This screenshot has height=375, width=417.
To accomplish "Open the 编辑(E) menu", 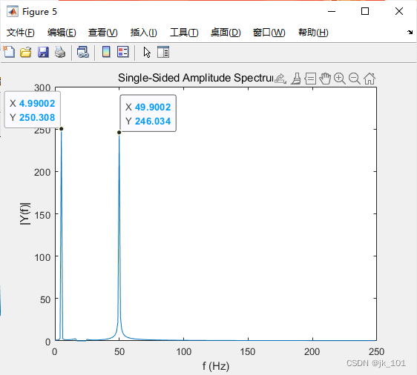I will (62, 33).
